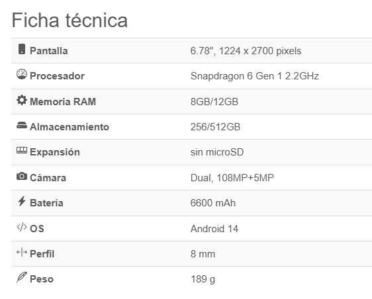Click the 8GB/12GB RAM value
The image size is (372, 299).
click(x=214, y=102)
